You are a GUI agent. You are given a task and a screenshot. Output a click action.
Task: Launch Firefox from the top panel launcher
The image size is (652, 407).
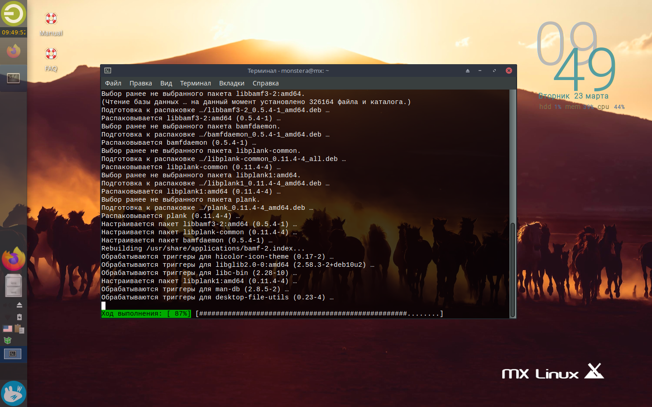13,52
